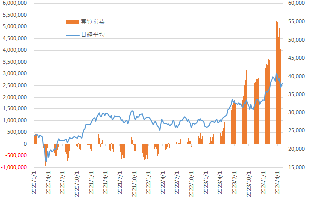Click the 2020/1/1 date label
The height and width of the screenshot is (198, 309).
pyautogui.click(x=34, y=182)
